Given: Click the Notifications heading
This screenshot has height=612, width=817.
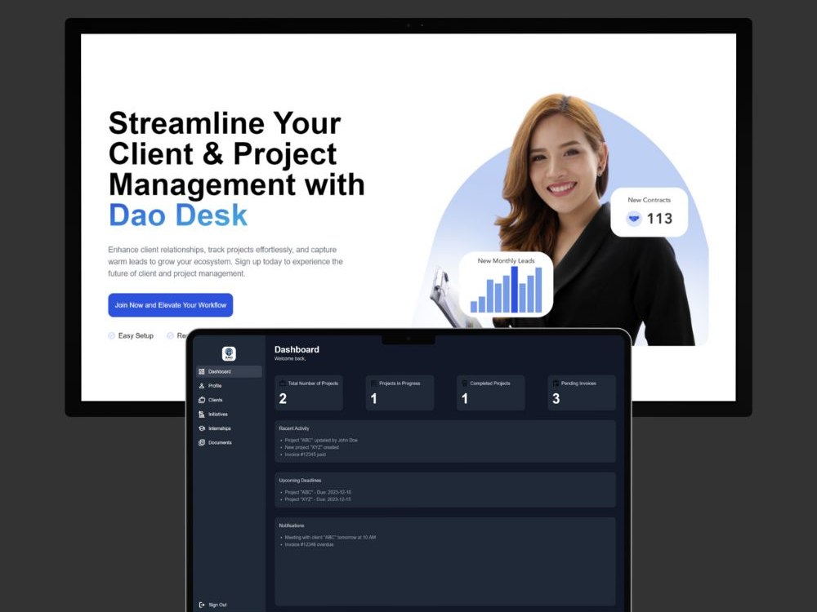Looking at the screenshot, I should pyautogui.click(x=292, y=526).
